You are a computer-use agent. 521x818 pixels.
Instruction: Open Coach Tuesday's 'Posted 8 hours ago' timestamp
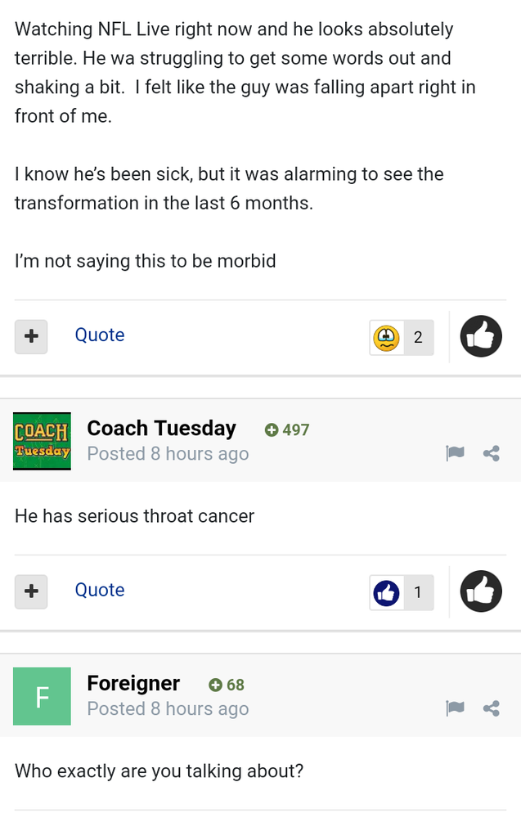[168, 454]
